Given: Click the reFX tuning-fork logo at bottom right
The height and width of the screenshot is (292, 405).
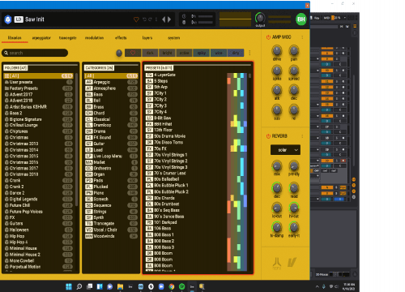Looking at the screenshot, I should (277, 263).
